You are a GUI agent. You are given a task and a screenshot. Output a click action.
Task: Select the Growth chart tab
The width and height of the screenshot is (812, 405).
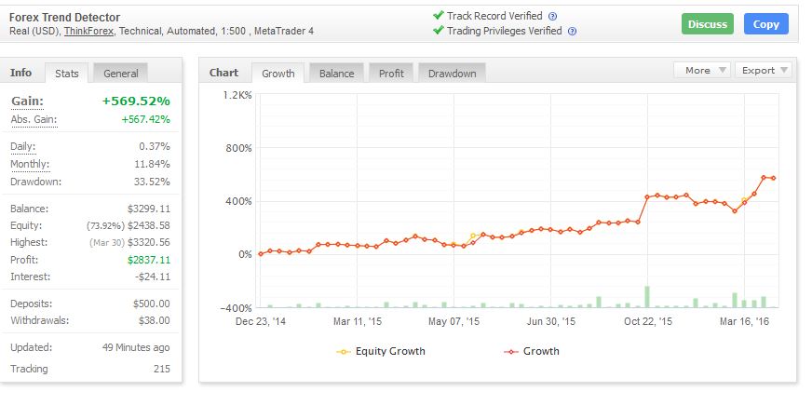click(x=278, y=74)
